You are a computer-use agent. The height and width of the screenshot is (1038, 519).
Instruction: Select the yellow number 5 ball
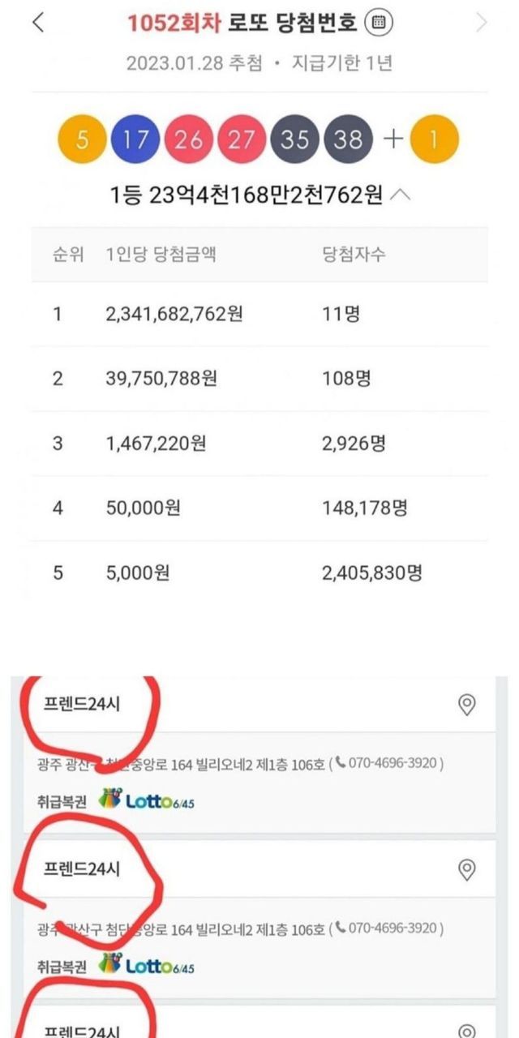pyautogui.click(x=82, y=139)
